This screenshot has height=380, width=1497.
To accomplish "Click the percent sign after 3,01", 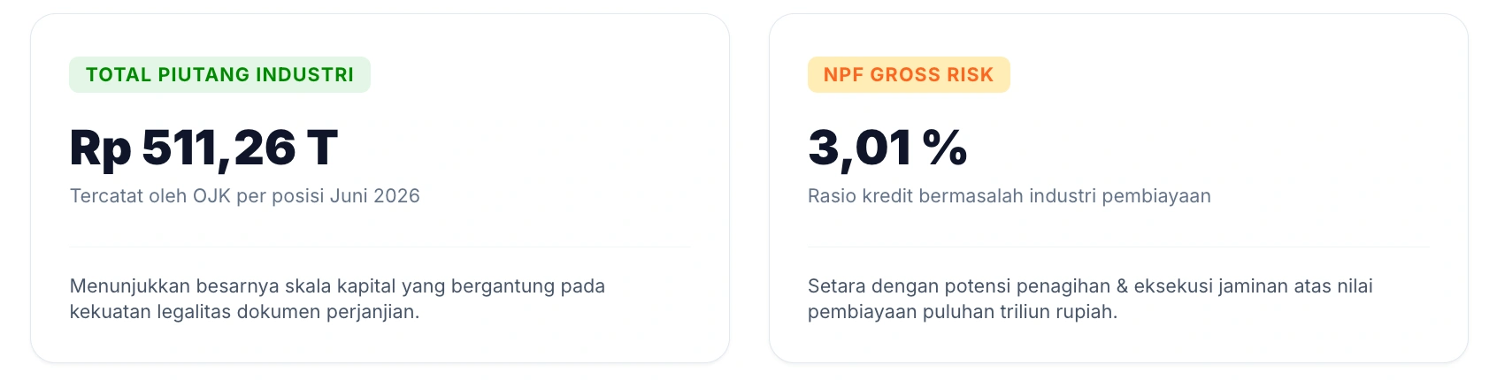I will click(x=945, y=148).
